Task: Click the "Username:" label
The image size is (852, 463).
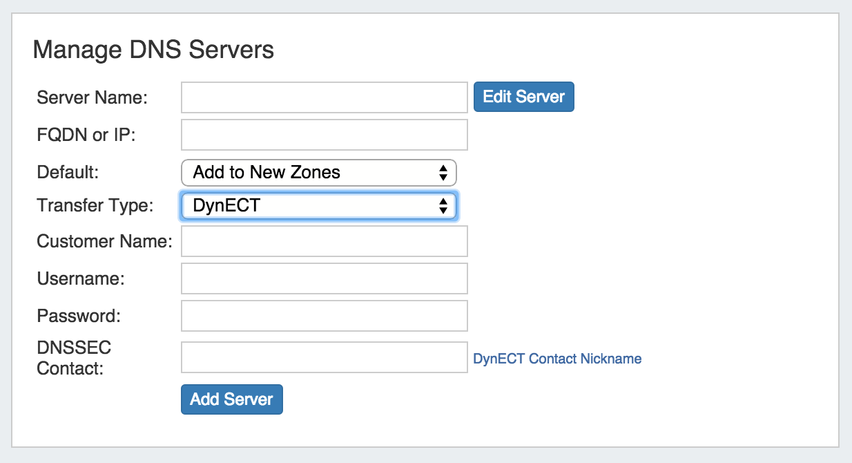Action: pyautogui.click(x=80, y=278)
